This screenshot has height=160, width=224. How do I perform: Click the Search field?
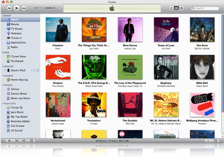pyautogui.click(x=205, y=8)
